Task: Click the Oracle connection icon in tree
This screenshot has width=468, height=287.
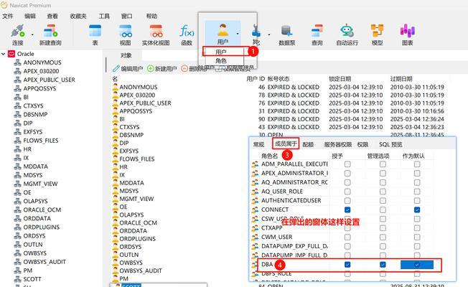Action: 11,54
